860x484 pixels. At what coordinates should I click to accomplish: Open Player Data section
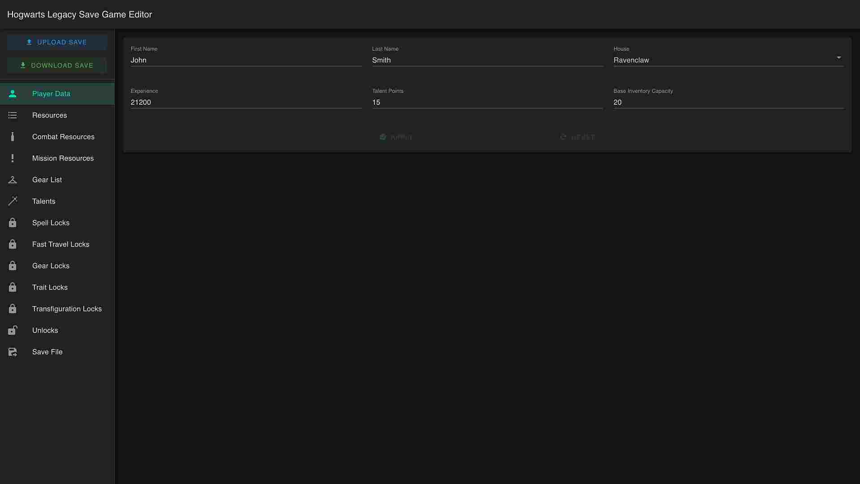coord(57,94)
